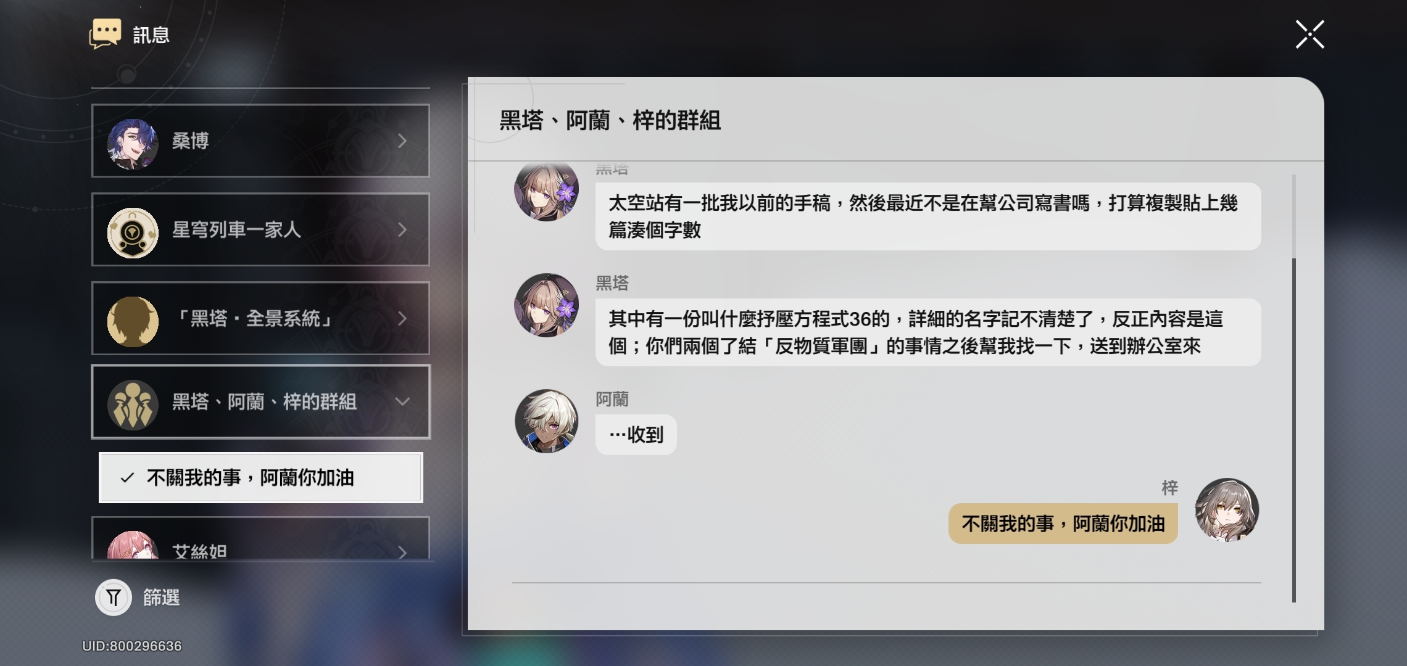The height and width of the screenshot is (666, 1407).
Task: Click the golden message bubble from 梓
Action: [1063, 524]
